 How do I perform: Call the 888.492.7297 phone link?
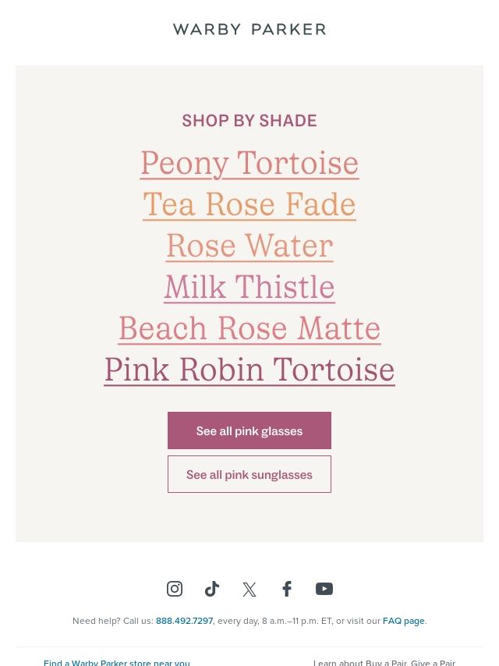coord(184,621)
